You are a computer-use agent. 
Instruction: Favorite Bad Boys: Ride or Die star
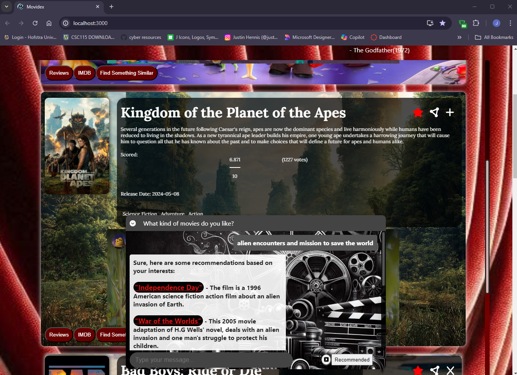coord(418,370)
